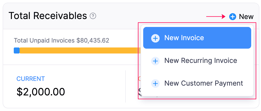
Task: Click the partially hidden overdue amount
Action: [139, 92]
